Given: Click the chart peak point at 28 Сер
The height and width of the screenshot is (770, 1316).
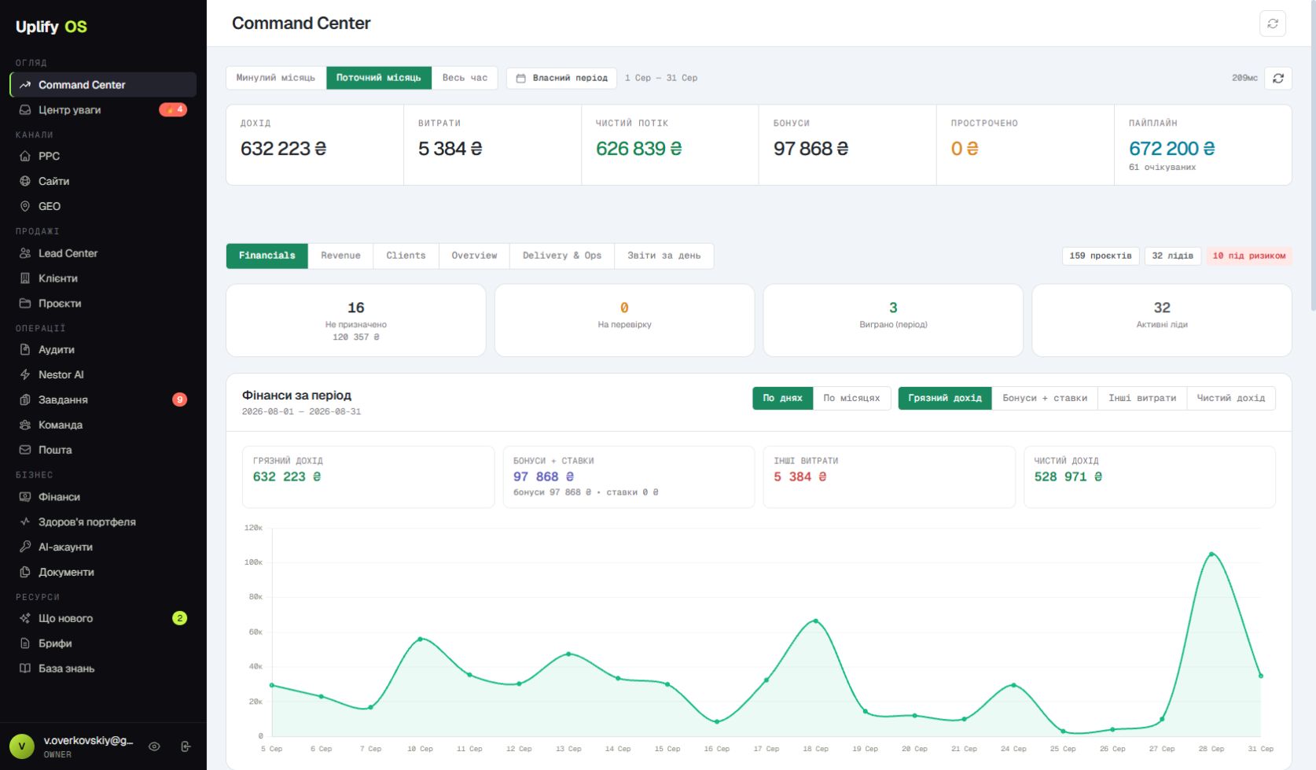Looking at the screenshot, I should pos(1211,554).
